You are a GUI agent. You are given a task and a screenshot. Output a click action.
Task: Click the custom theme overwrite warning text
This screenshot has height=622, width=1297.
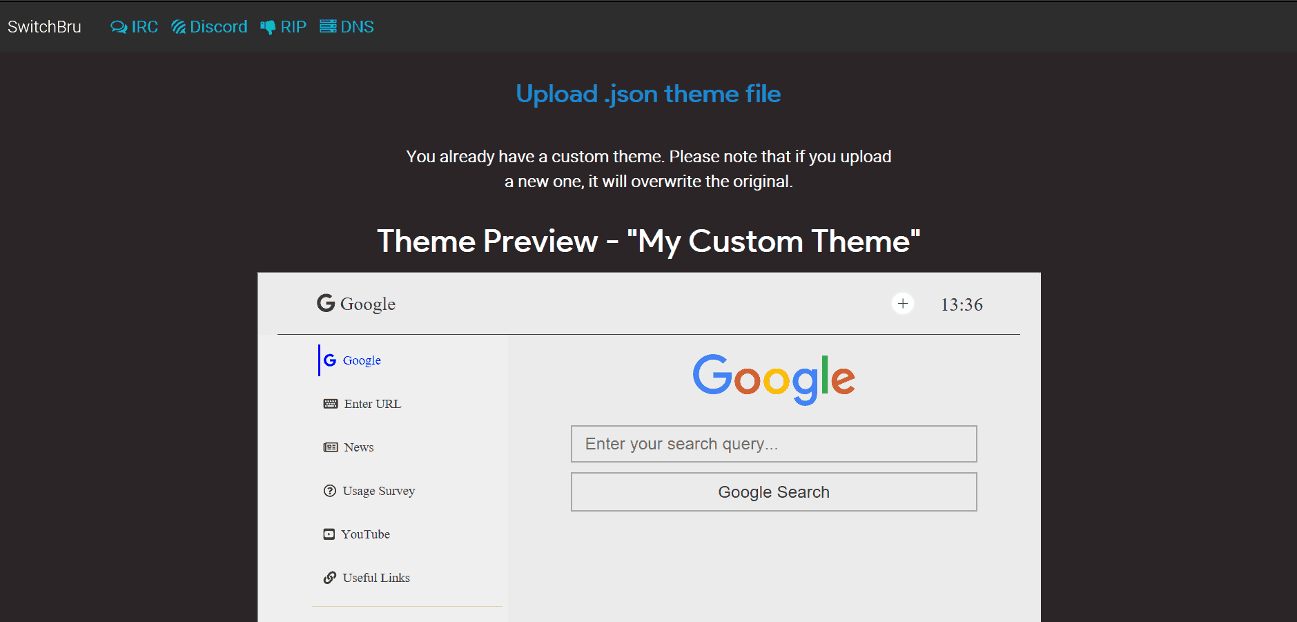click(x=649, y=169)
